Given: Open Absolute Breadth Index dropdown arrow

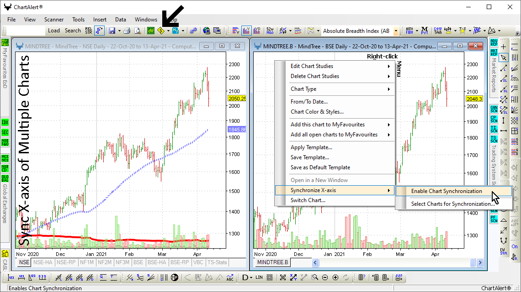Looking at the screenshot, I should click(x=396, y=31).
